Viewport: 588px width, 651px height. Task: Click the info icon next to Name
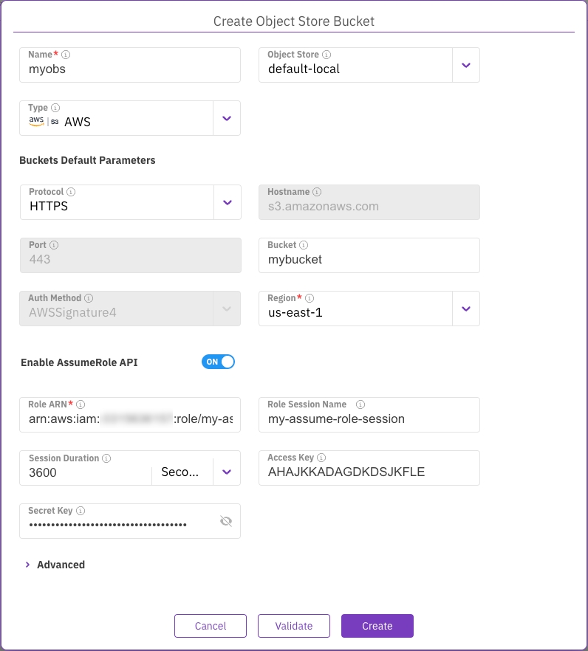[x=66, y=55]
